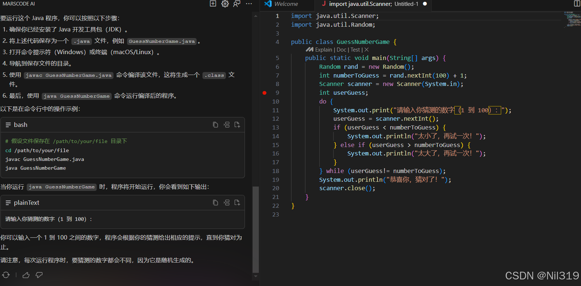581x286 pixels.
Task: Click 'GuessNumberGame.java' inline code in step 2
Action: click(162, 41)
